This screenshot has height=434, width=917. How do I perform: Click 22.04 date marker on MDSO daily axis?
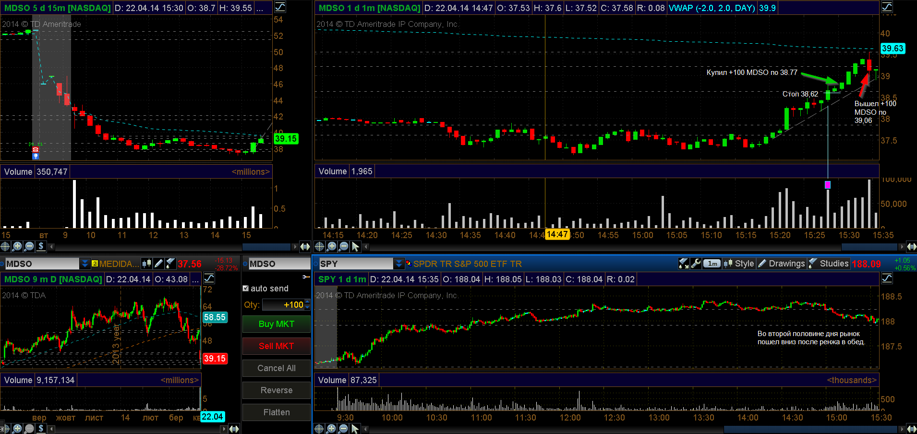[212, 417]
